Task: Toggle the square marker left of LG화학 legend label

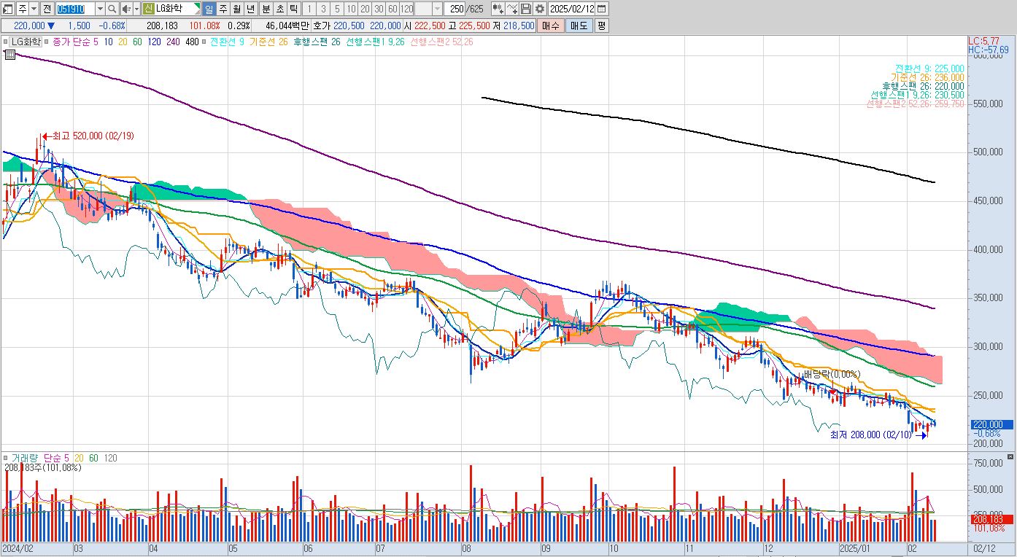Action: point(5,42)
